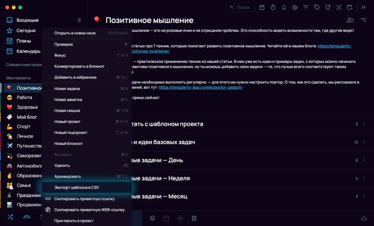Image resolution: width=374 pixels, height=226 pixels.
Task: Click the add people icon near title
Action: [x=350, y=20]
